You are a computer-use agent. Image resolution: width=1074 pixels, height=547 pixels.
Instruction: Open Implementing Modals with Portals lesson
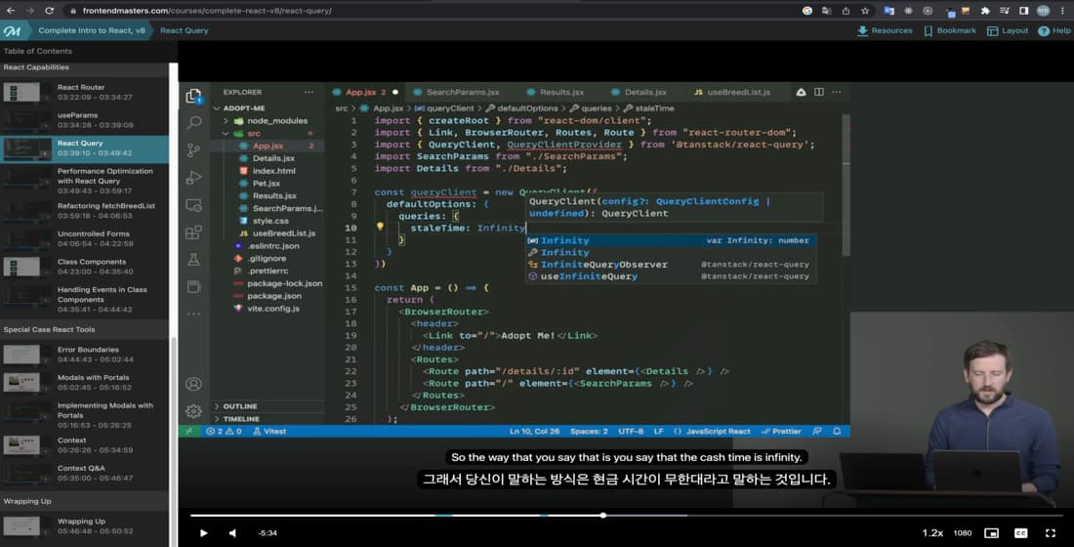pyautogui.click(x=84, y=415)
